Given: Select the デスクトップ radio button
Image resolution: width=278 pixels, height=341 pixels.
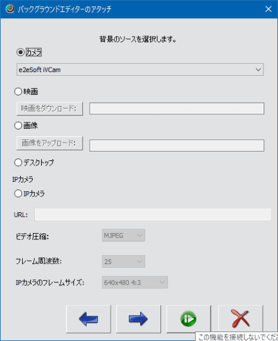Looking at the screenshot, I should [18, 162].
